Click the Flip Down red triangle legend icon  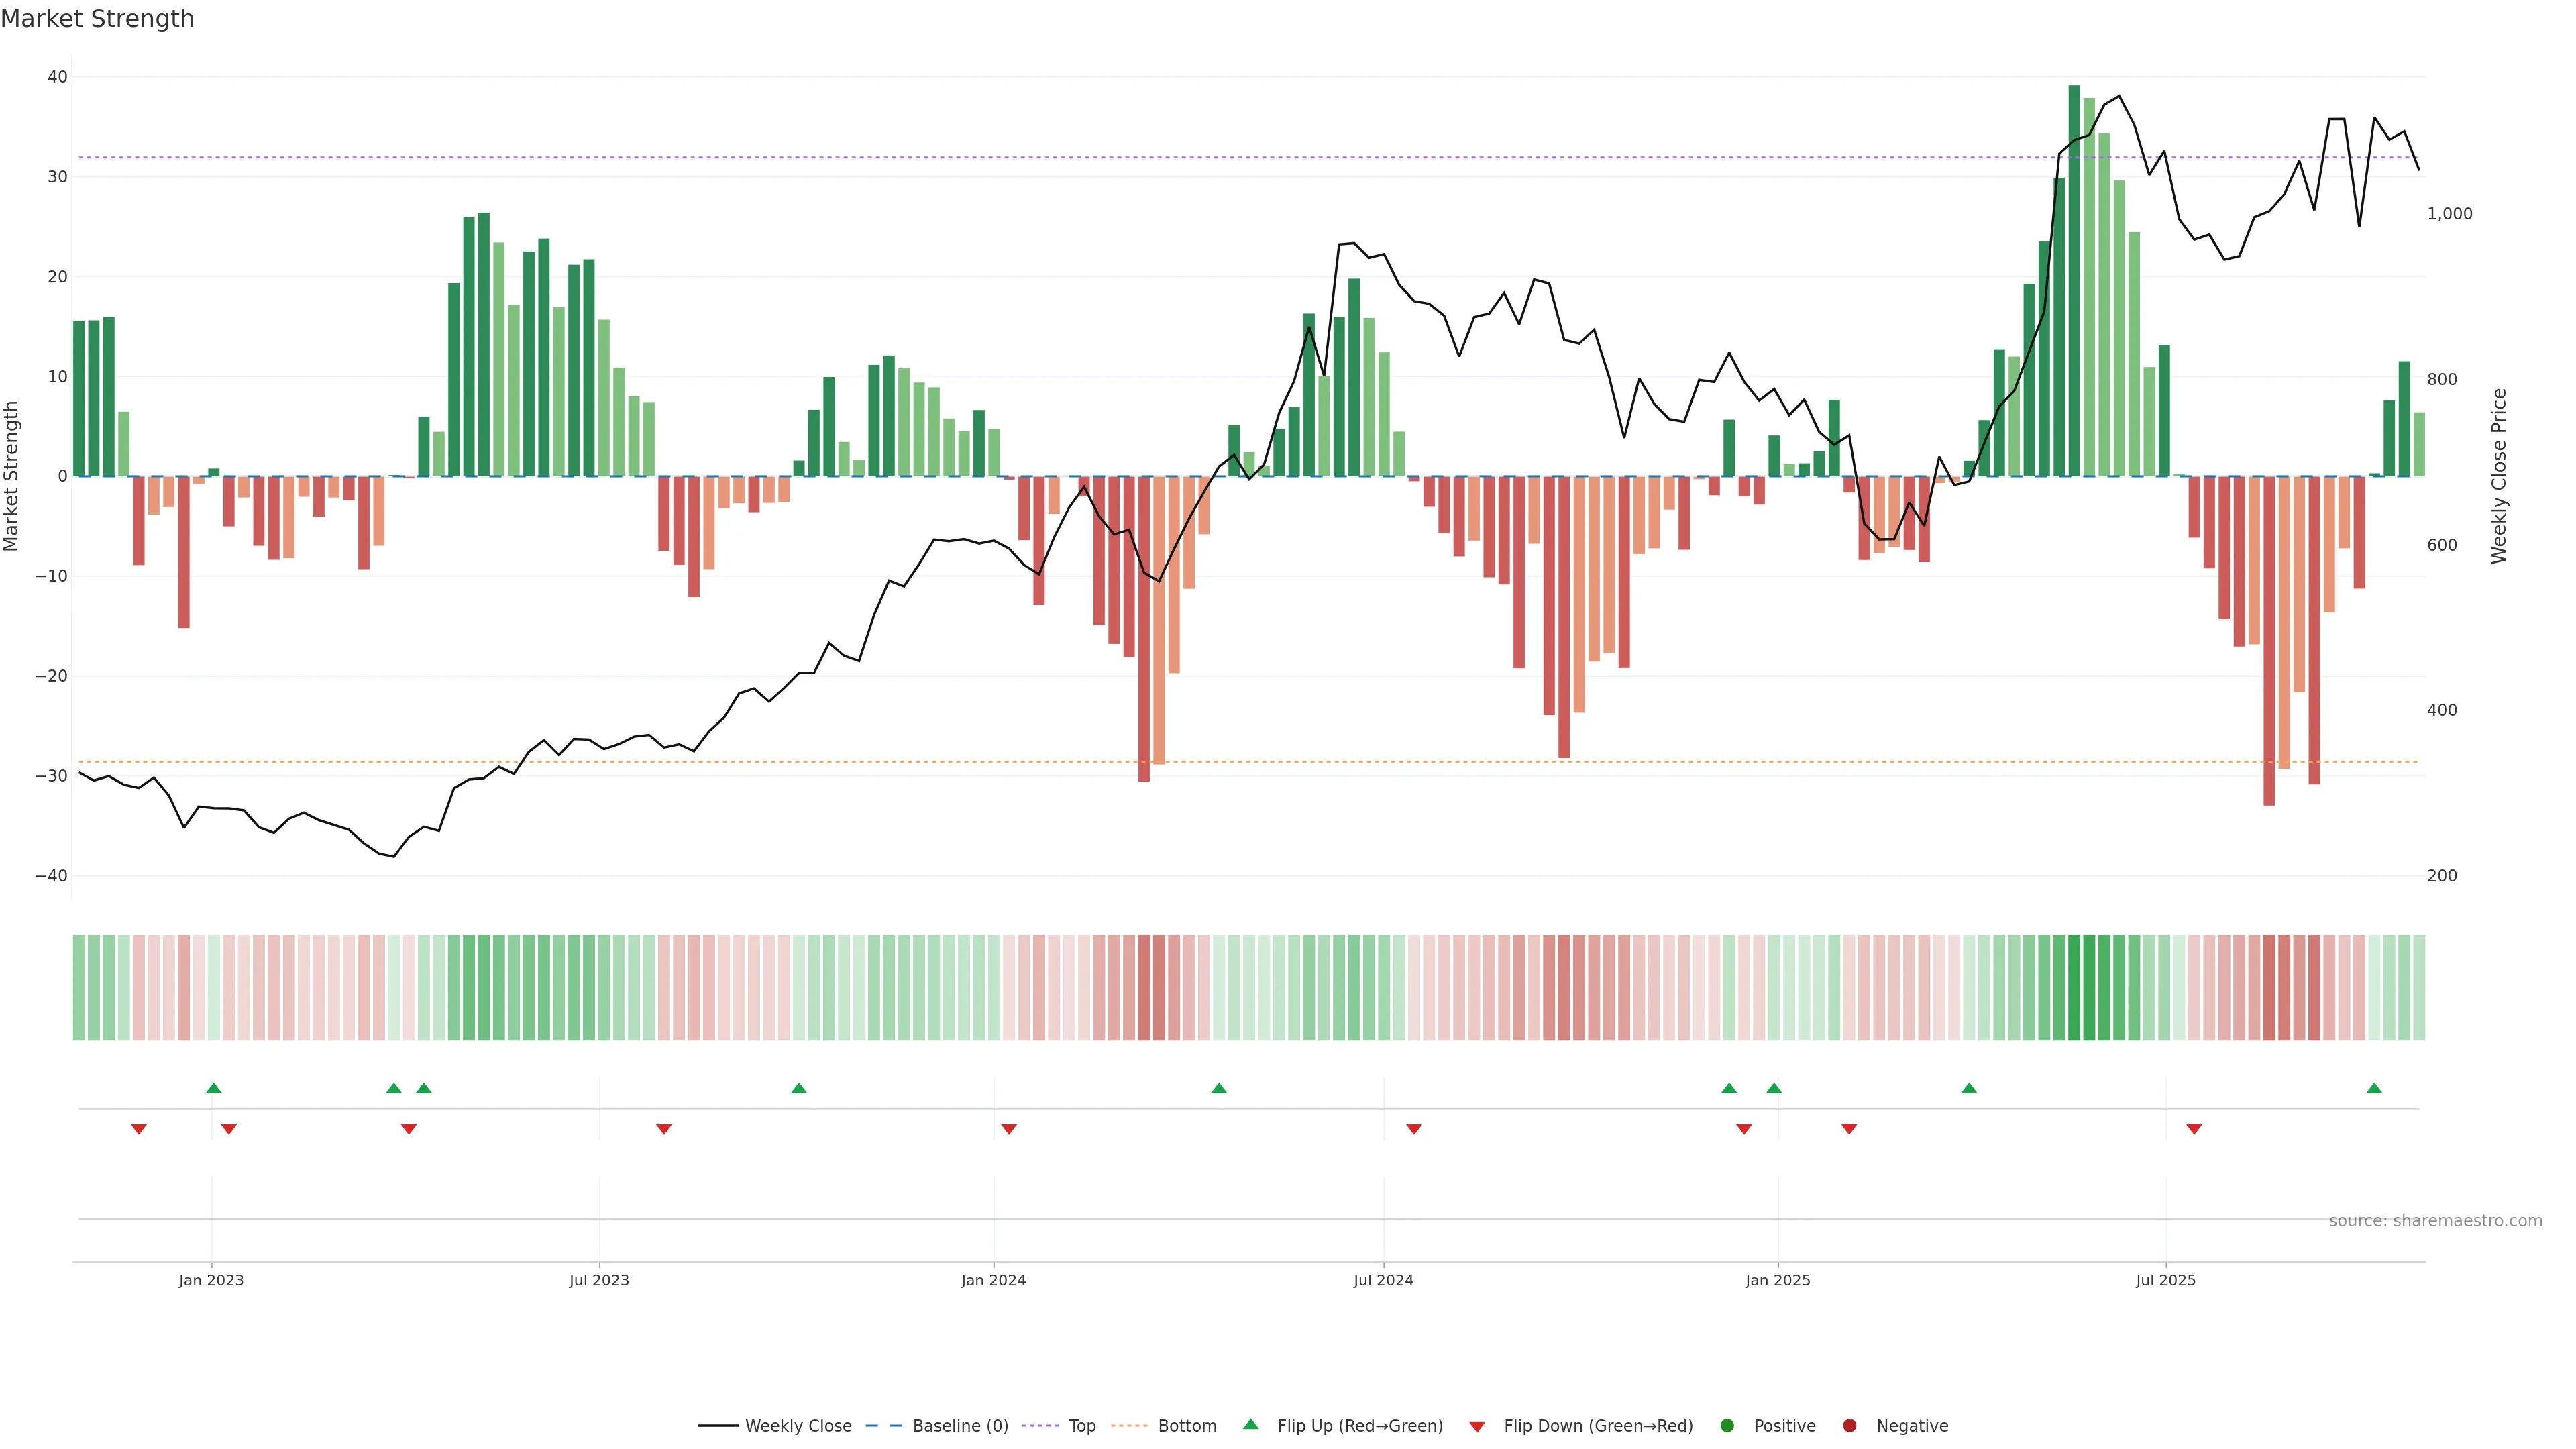point(1477,1427)
